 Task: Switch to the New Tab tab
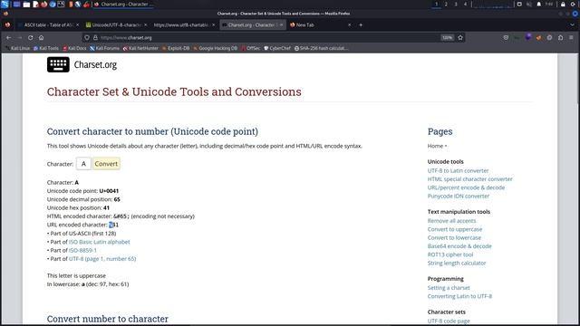coord(320,25)
